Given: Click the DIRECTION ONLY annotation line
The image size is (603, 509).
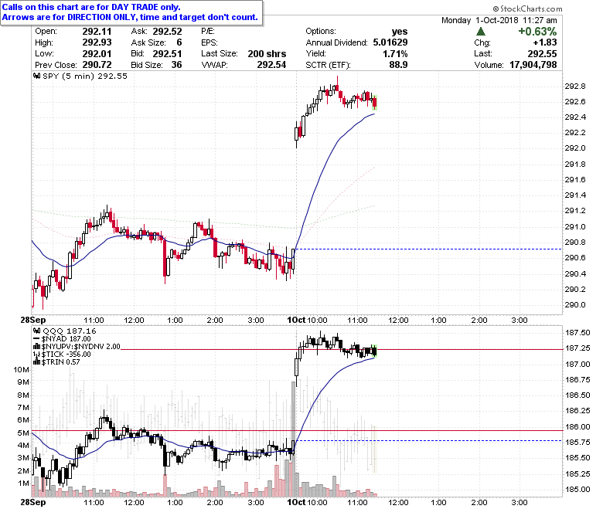Looking at the screenshot, I should tap(130, 17).
